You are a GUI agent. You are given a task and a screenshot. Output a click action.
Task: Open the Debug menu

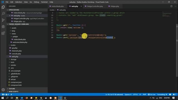[36, 2]
